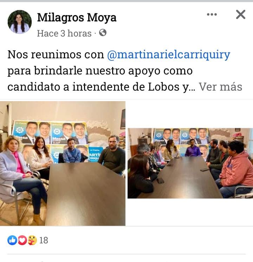Close the post with the X icon
Image resolution: width=253 pixels, height=262 pixels.
tap(241, 14)
